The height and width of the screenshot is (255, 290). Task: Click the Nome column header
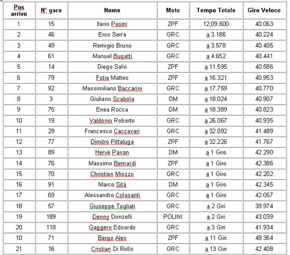coord(112,10)
